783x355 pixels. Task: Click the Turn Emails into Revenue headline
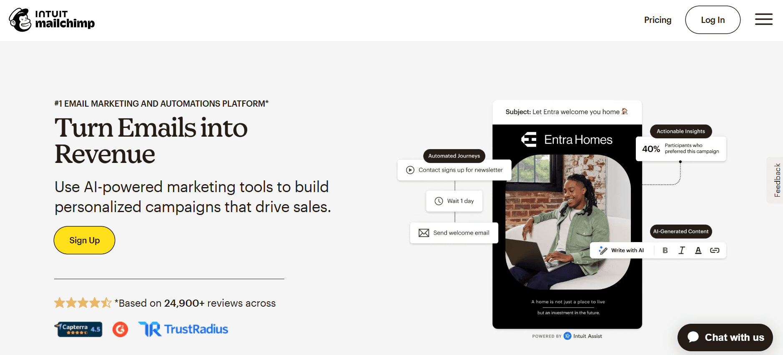click(x=151, y=141)
